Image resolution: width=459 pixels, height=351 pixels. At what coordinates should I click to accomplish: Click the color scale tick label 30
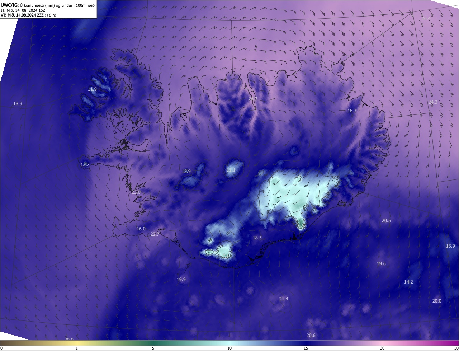pos(382,348)
